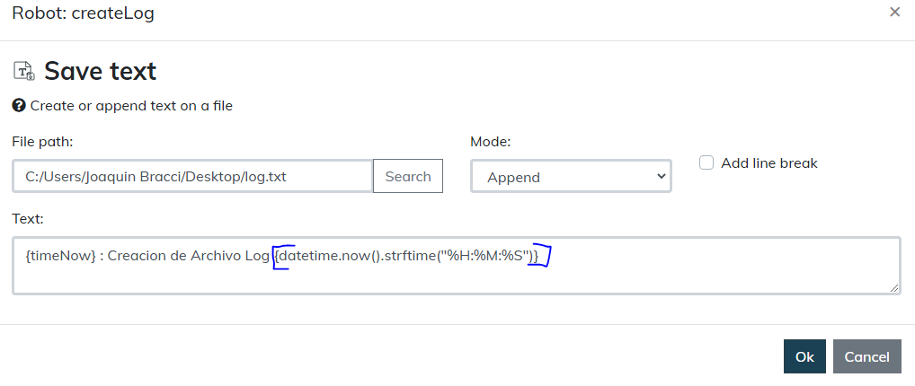Screen dimensions: 915x386
Task: Close the Robot: createLog dialog
Action: pos(894,12)
